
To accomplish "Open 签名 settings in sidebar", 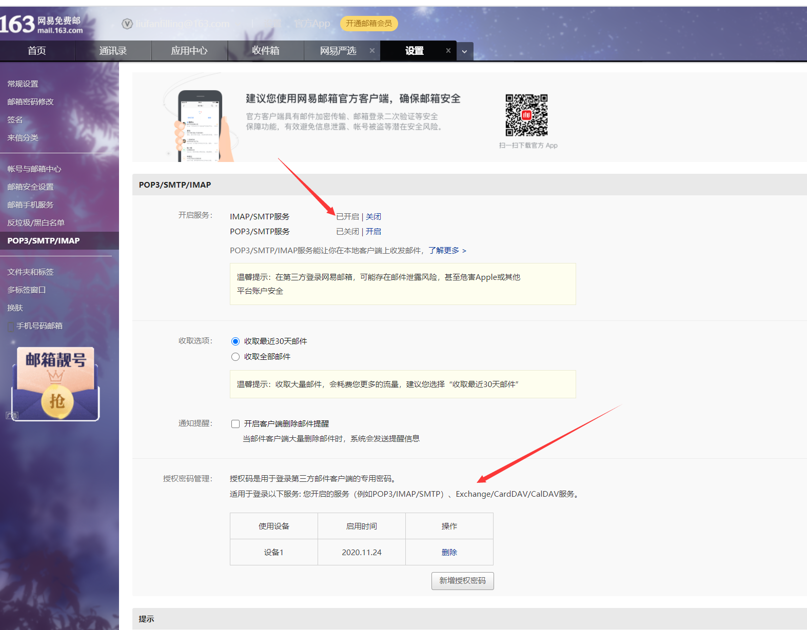I will (15, 120).
